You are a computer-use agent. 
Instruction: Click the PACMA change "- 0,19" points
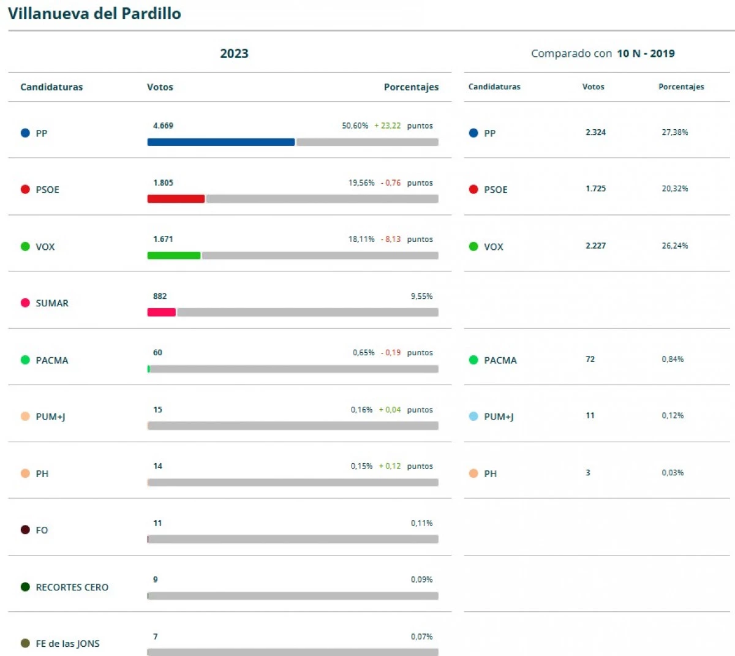[x=391, y=352]
